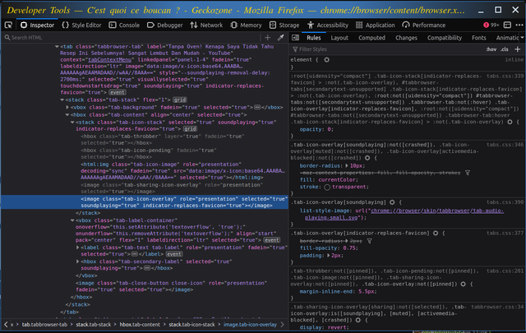
Task: Select the Fonts sidebar tab
Action: 478,38
